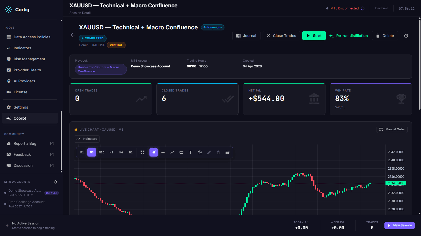Click the Cortiq logo icon

tap(8, 9)
